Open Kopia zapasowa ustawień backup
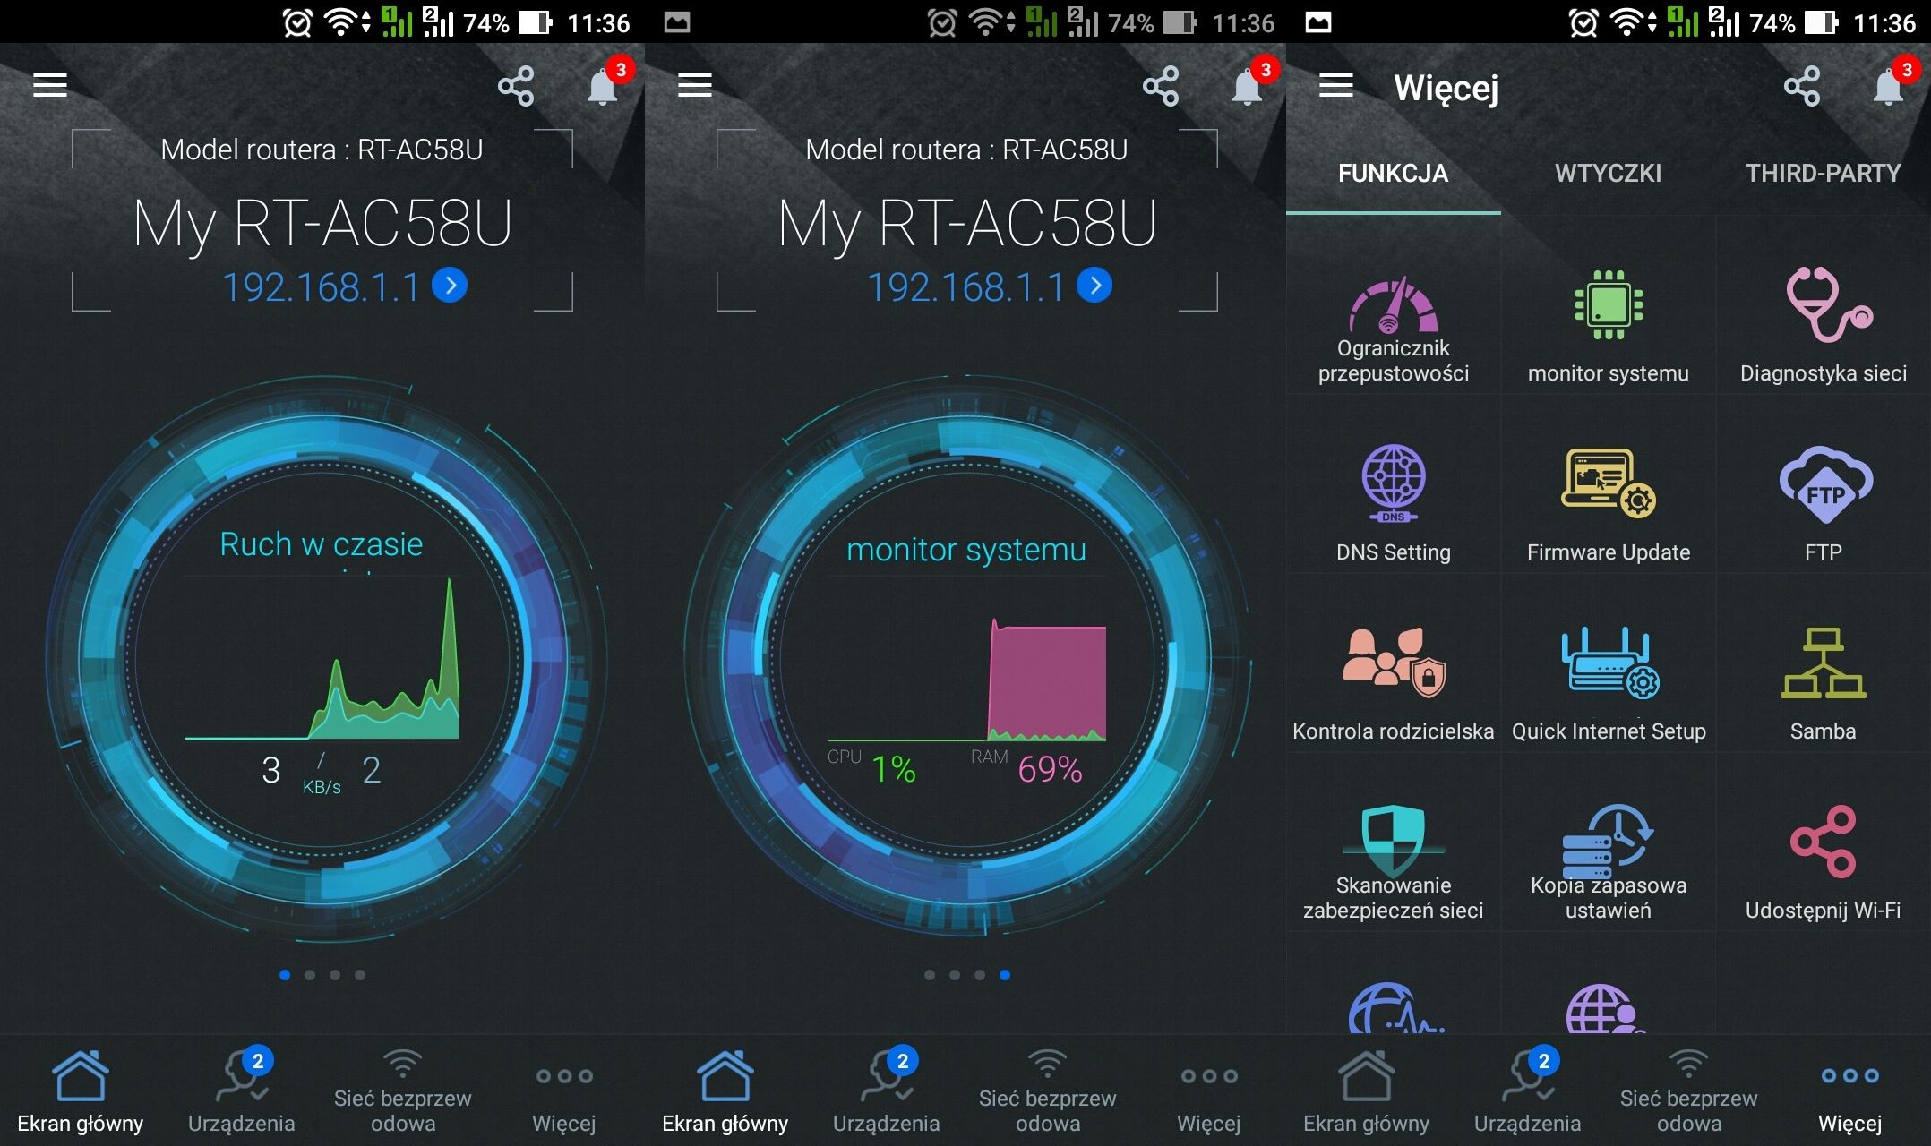The image size is (1931, 1146). tap(1609, 863)
